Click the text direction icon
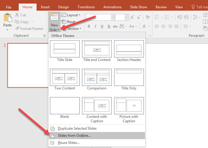 pos(205,15)
